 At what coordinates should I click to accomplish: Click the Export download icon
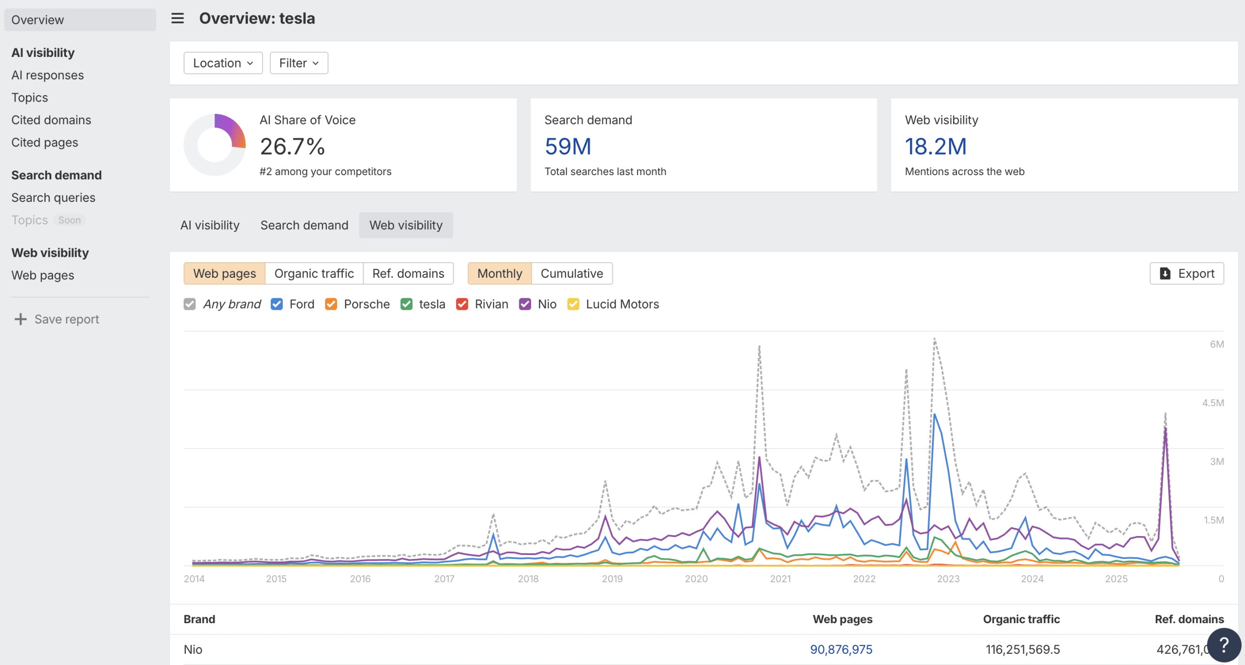tap(1165, 273)
